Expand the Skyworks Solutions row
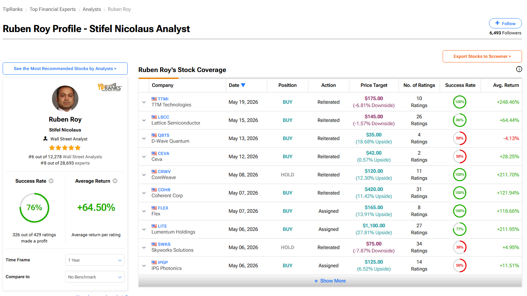 click(x=144, y=247)
